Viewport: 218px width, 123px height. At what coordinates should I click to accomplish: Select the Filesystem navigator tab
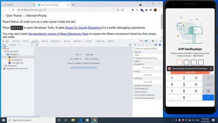[x=13, y=45]
